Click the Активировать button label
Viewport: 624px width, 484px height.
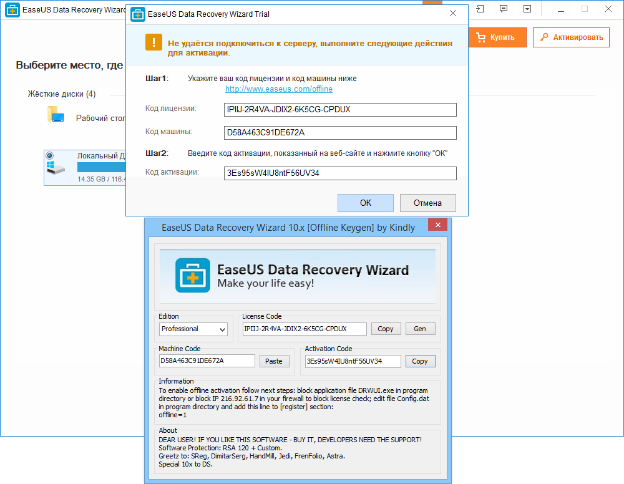click(x=578, y=37)
